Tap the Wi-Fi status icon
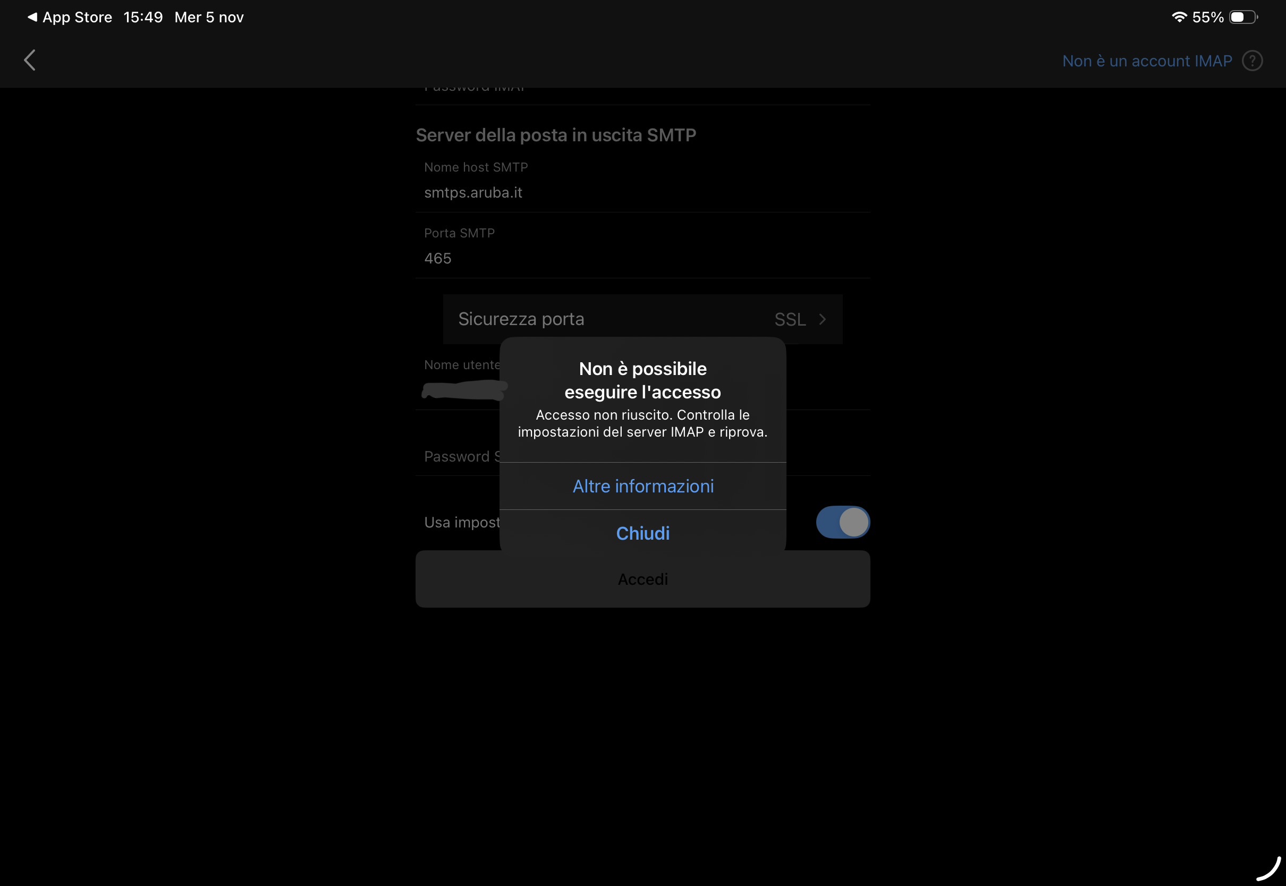 [1179, 16]
